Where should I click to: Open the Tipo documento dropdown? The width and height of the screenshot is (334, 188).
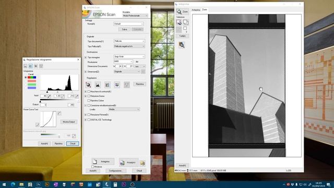(x=129, y=41)
